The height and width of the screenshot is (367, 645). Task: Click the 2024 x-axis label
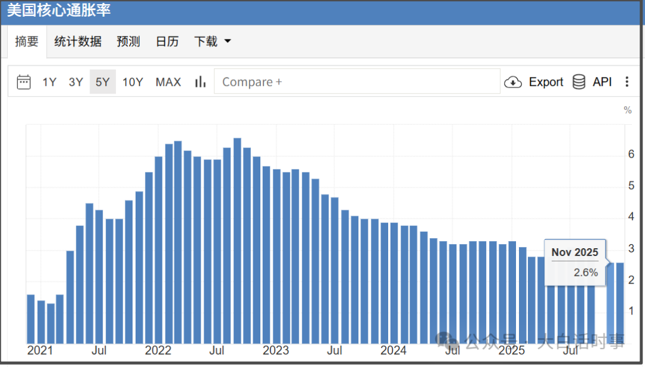(x=393, y=350)
